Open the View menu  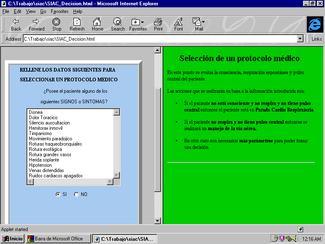click(x=30, y=11)
